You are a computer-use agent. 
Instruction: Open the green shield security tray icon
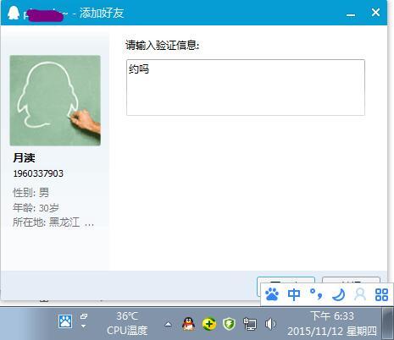point(229,324)
